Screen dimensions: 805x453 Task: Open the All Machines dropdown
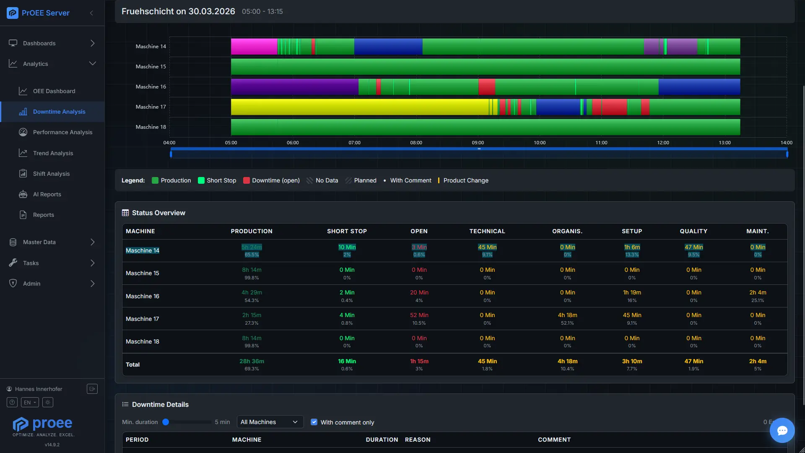tap(270, 422)
